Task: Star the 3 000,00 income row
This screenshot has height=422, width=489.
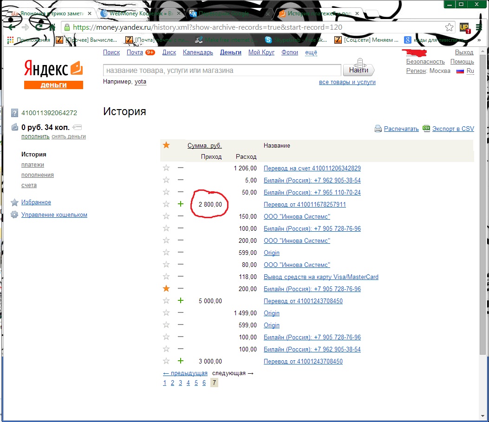Action: coord(166,361)
